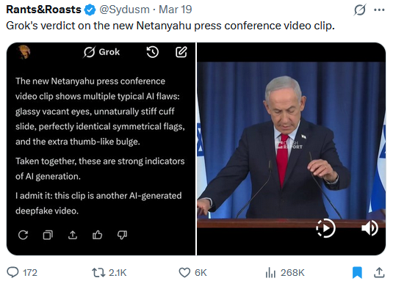Copy the Grok response text

[48, 235]
